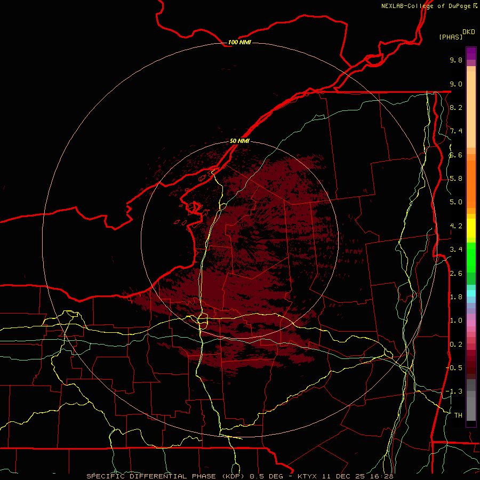Click the 5.8 value on the scale
This screenshot has width=480, height=480.
click(x=456, y=179)
